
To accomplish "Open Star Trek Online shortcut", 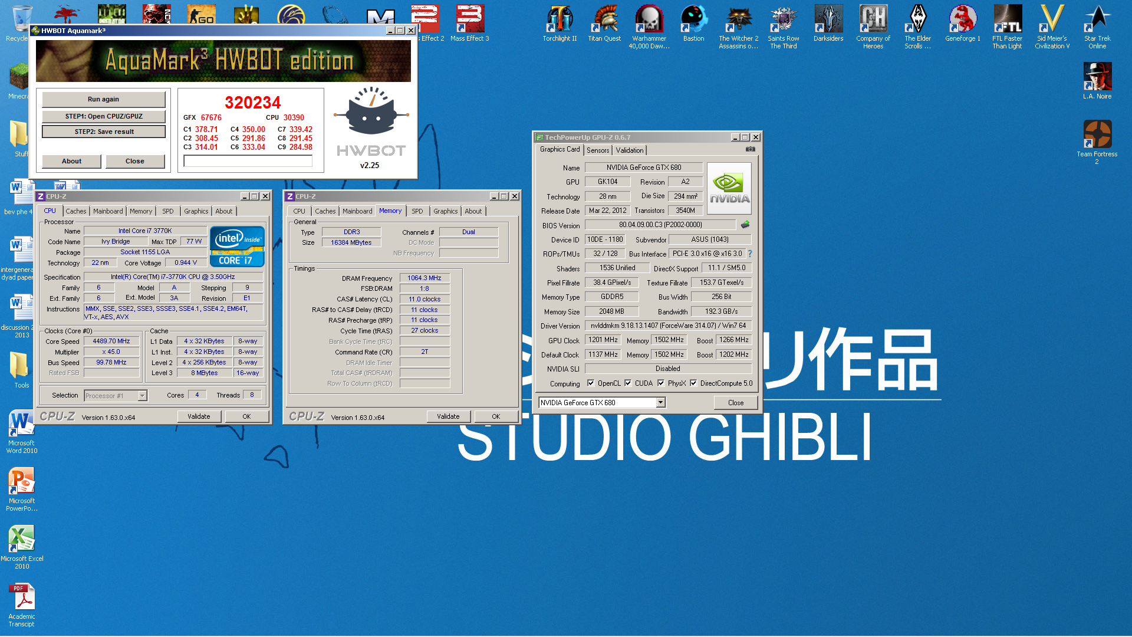I will tap(1097, 27).
